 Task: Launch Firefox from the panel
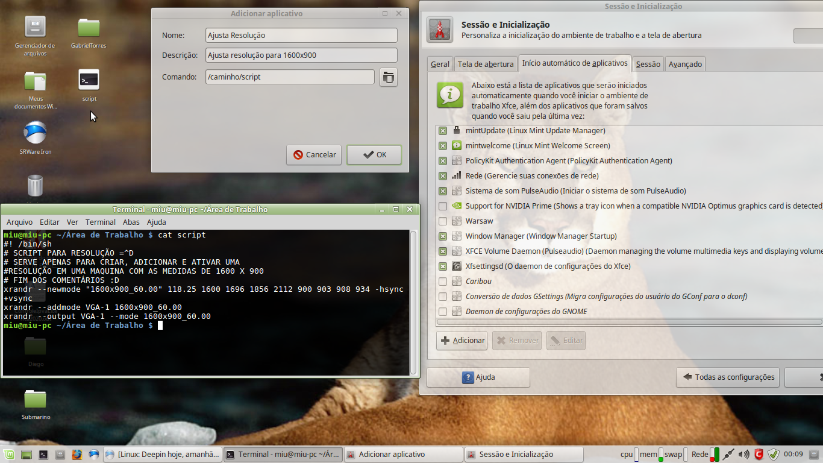pyautogui.click(x=77, y=455)
